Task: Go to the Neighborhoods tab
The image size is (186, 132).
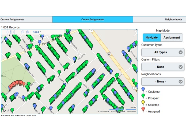Action: coord(160,20)
